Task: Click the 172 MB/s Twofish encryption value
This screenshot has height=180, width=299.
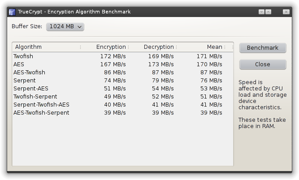Action: click(x=113, y=56)
